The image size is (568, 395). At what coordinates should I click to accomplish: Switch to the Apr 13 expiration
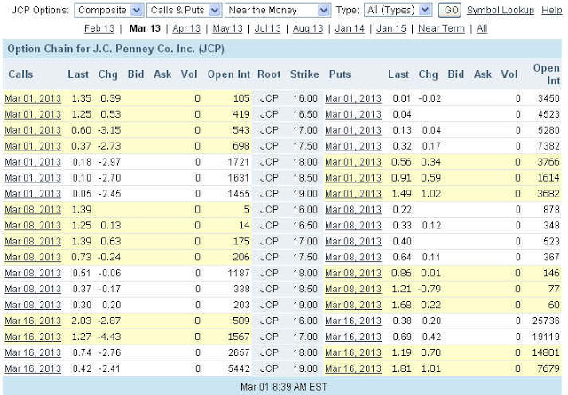[186, 28]
